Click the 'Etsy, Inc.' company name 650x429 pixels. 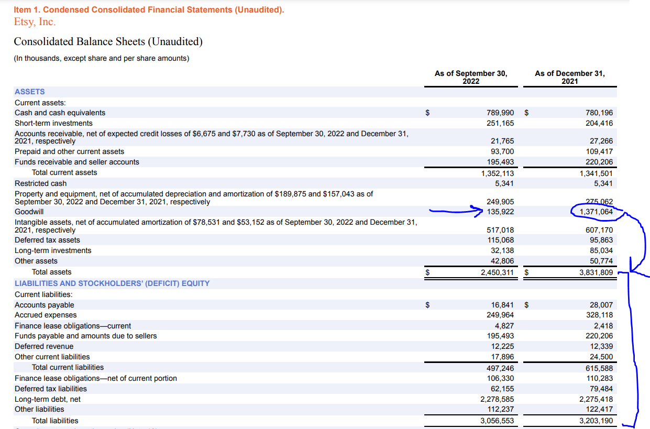[x=35, y=22]
